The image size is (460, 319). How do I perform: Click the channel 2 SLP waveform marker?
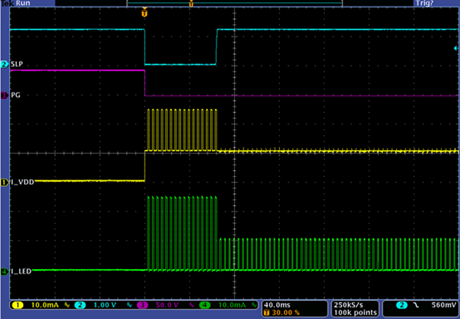(x=5, y=64)
